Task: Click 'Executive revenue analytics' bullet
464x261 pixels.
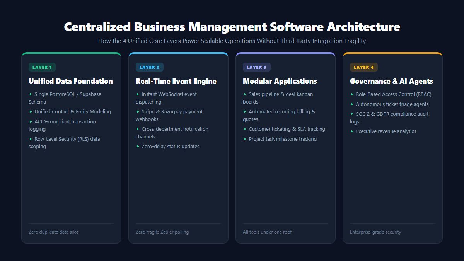Action: [383, 131]
